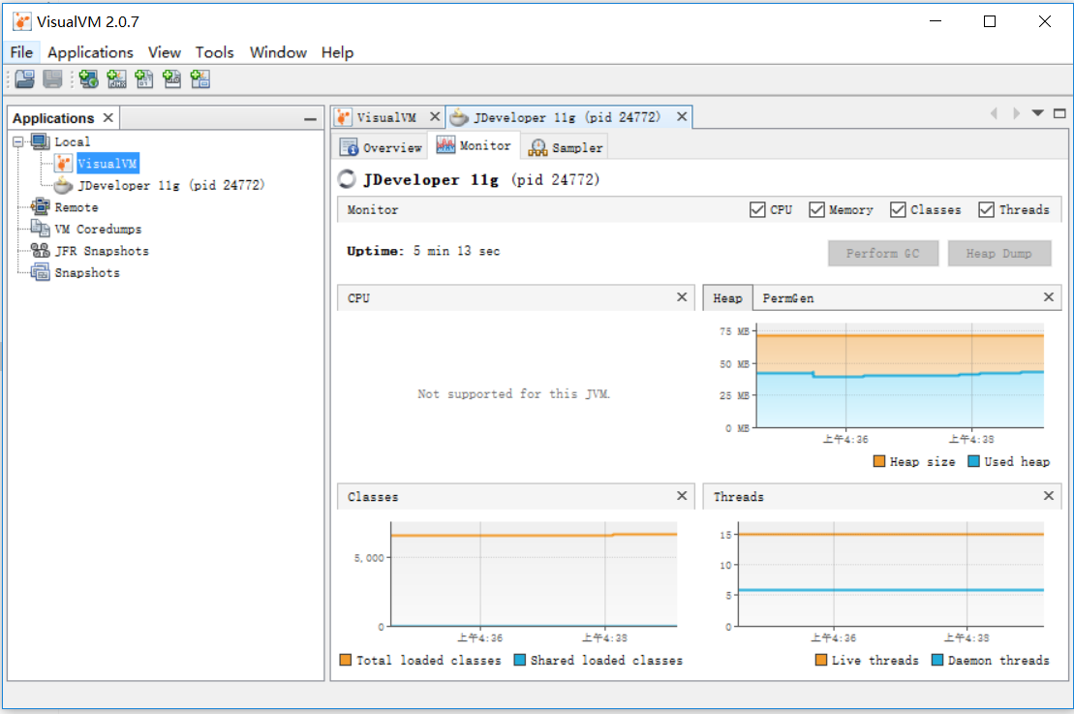Minimize the Applications panel
The image size is (1074, 714).
coord(310,119)
